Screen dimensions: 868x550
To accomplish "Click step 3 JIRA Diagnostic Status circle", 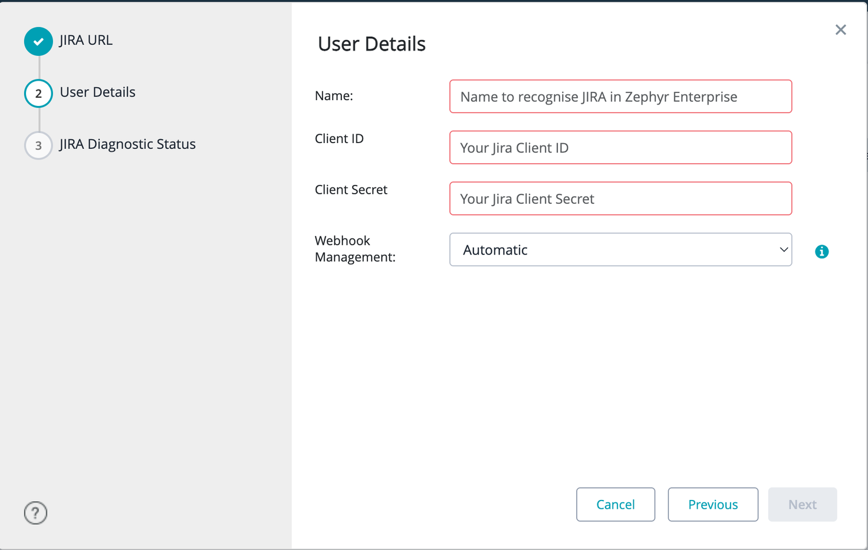I will point(38,145).
